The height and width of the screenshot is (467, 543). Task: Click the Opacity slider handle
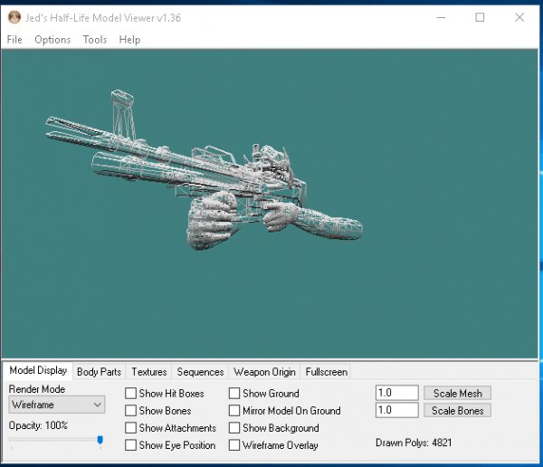pos(100,440)
